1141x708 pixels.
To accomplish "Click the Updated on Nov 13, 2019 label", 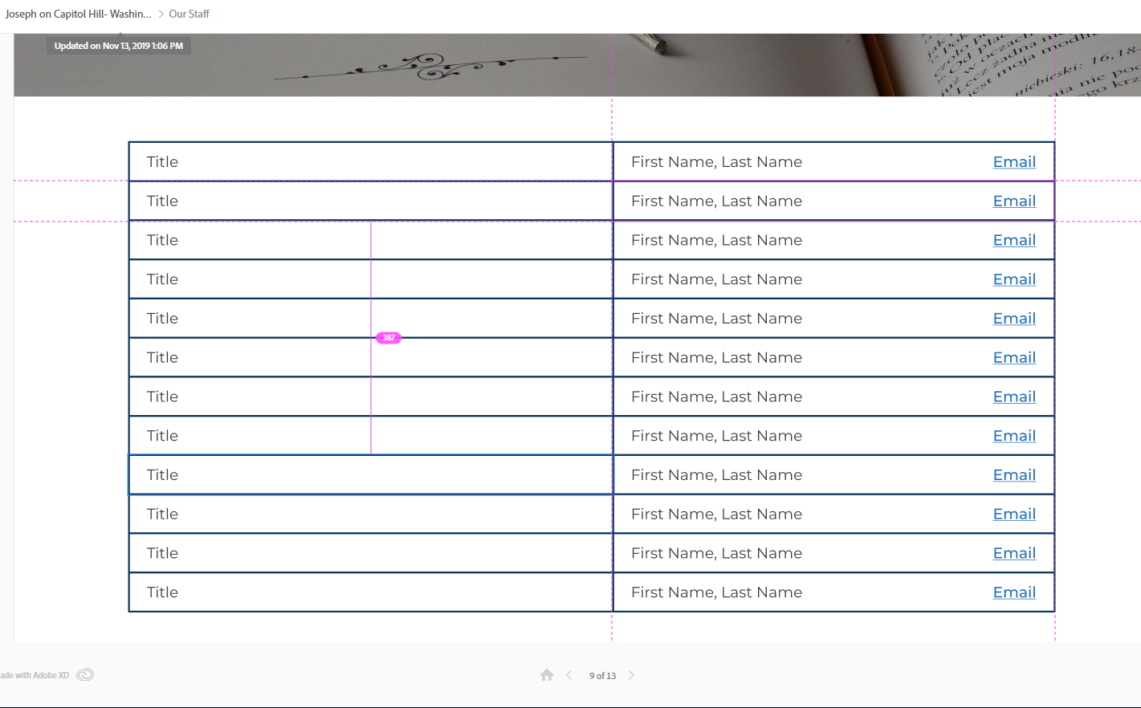I will pyautogui.click(x=119, y=46).
